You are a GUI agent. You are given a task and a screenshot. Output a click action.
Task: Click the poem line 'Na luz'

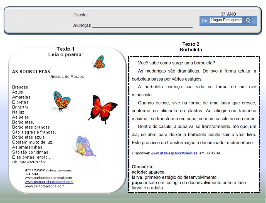tap(18, 112)
